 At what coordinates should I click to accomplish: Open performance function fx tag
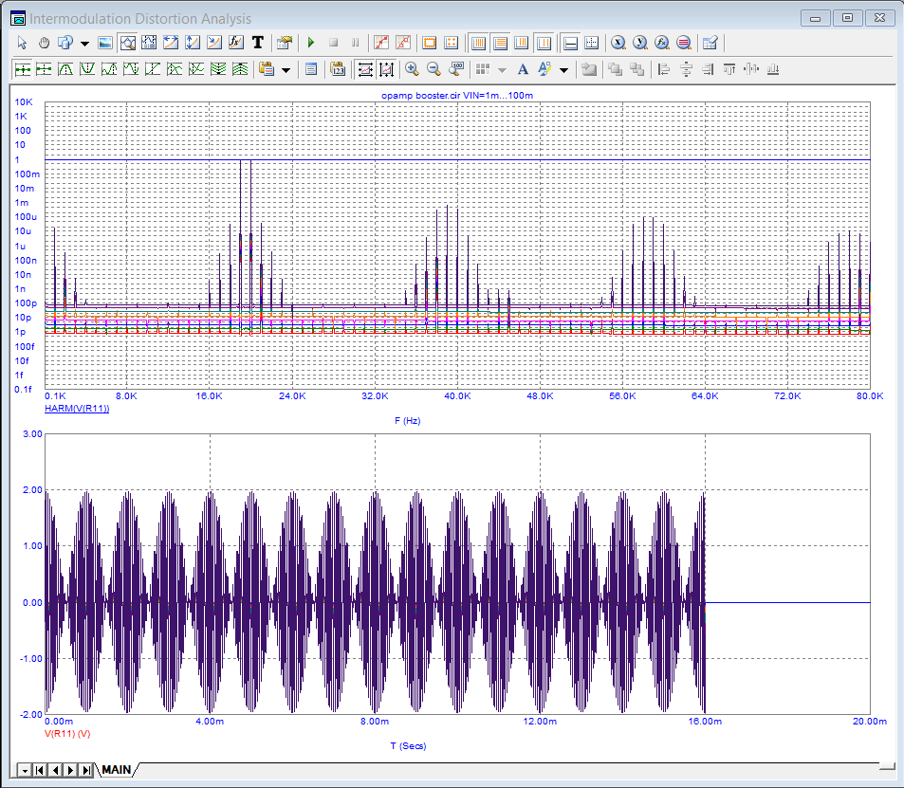point(236,43)
